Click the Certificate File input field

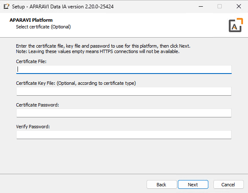click(124, 69)
